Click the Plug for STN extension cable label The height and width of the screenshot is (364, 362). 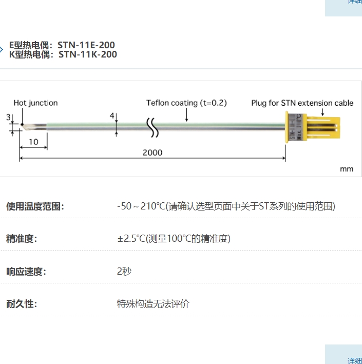pos(302,103)
